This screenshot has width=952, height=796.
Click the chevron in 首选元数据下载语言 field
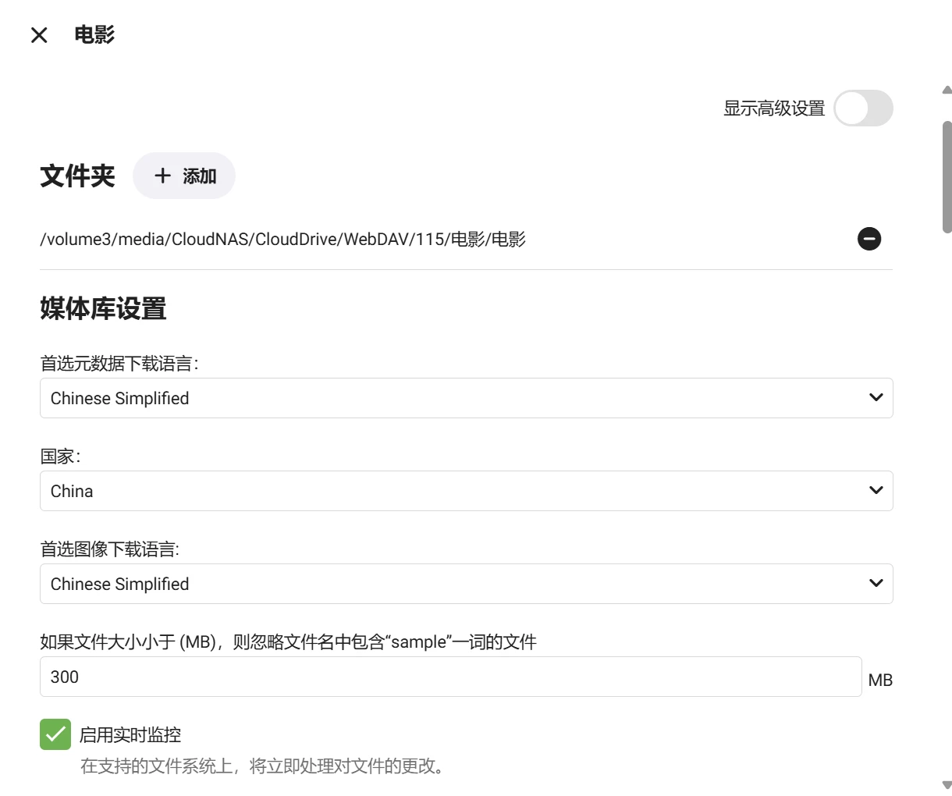pos(876,398)
